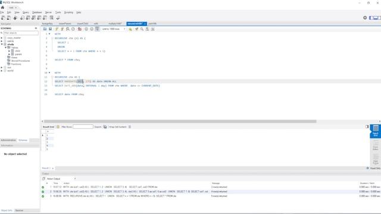
Task: Toggle stop-on-error red icon in editor toolbar
Action: [x=79, y=29]
